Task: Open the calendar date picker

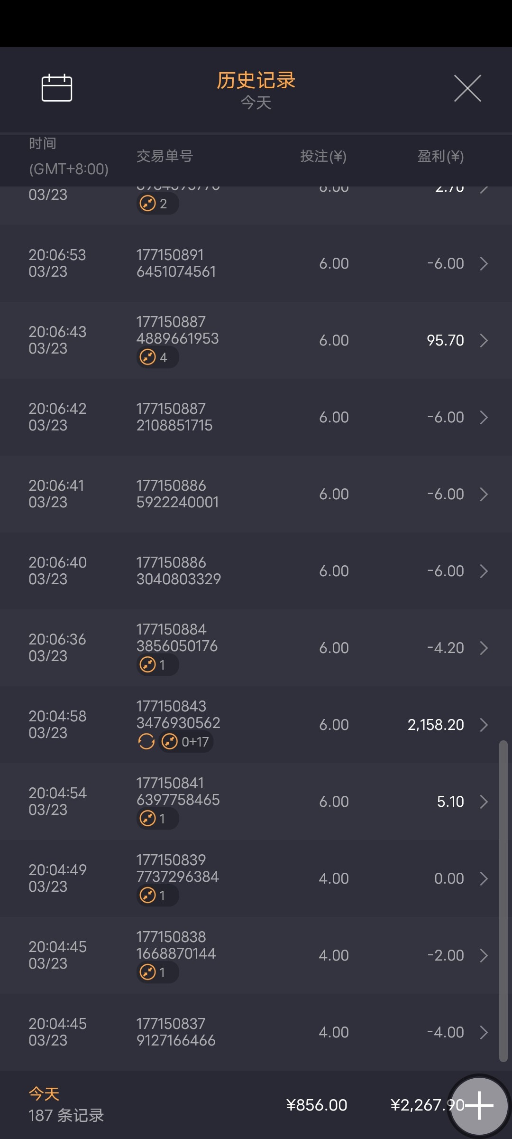Action: (57, 88)
